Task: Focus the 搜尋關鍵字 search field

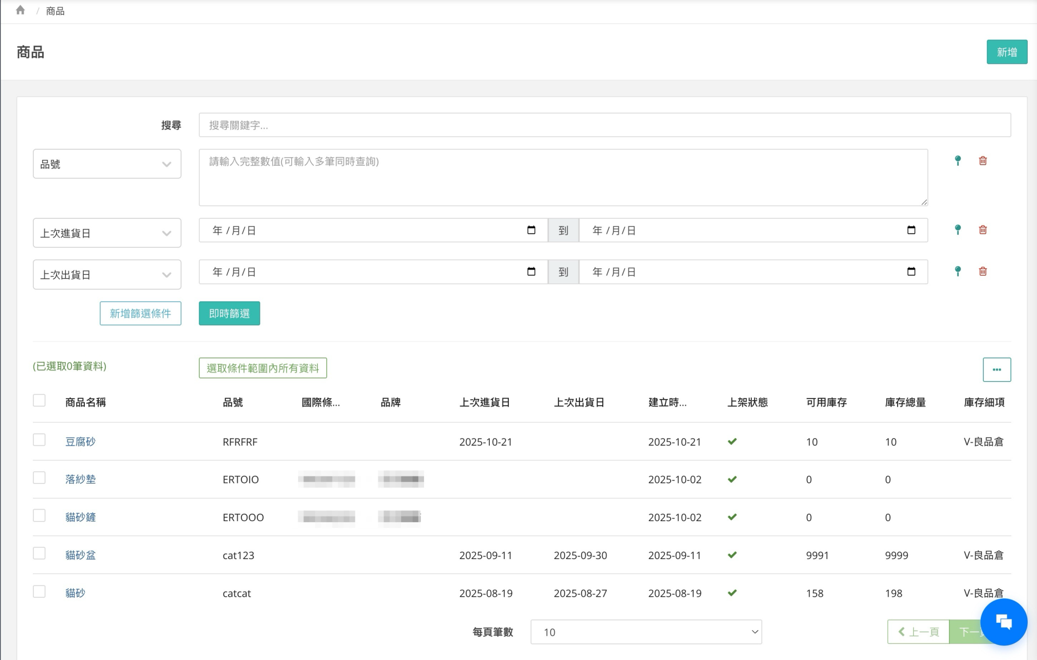Action: (604, 125)
